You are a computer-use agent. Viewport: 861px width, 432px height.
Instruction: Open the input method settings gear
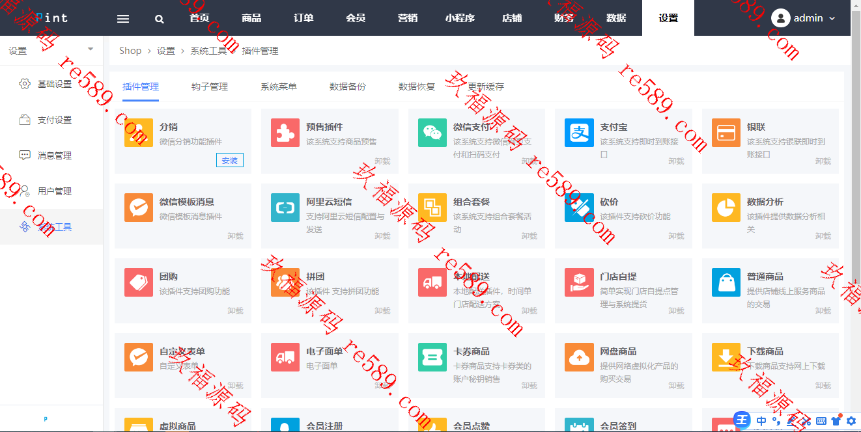coord(850,421)
